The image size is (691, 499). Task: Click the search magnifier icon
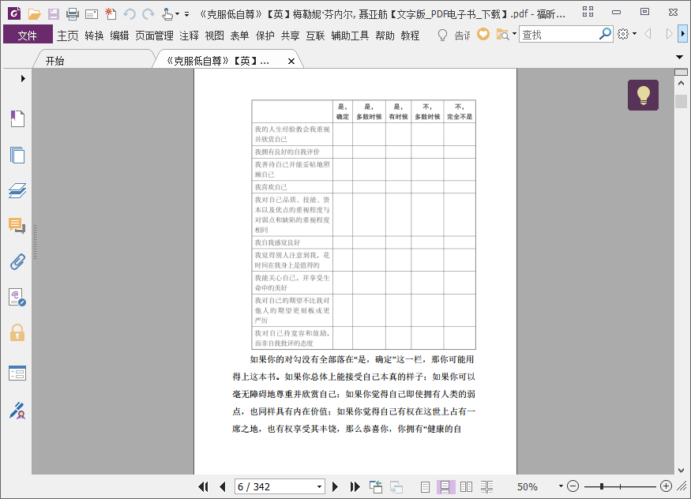(605, 33)
